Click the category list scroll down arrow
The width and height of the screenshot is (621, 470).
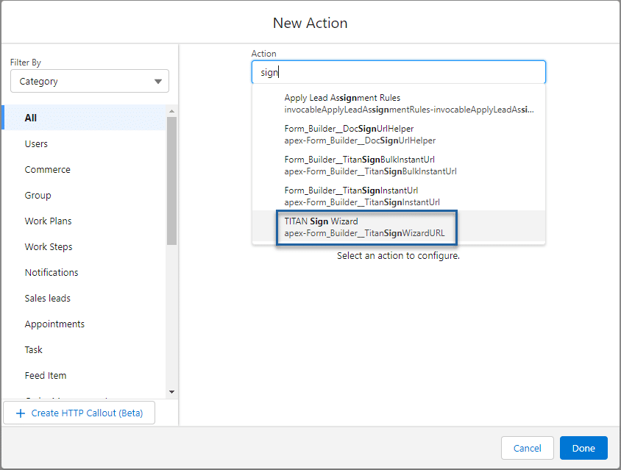click(x=171, y=392)
